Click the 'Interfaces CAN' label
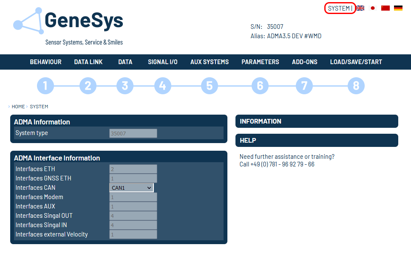The height and width of the screenshot is (273, 411). coord(35,188)
